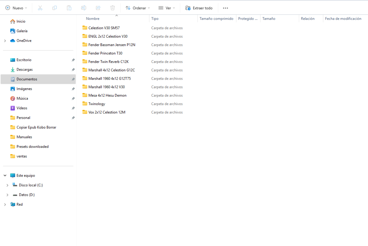The height and width of the screenshot is (246, 368).
Task: Unpin Documentos using its pin icon
Action: pyautogui.click(x=73, y=79)
